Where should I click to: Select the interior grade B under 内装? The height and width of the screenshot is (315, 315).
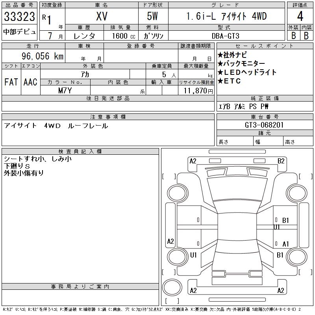[x=306, y=35]
